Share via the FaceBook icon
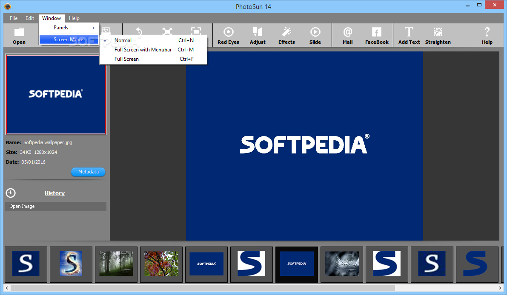This screenshot has height=295, width=507. 377,32
